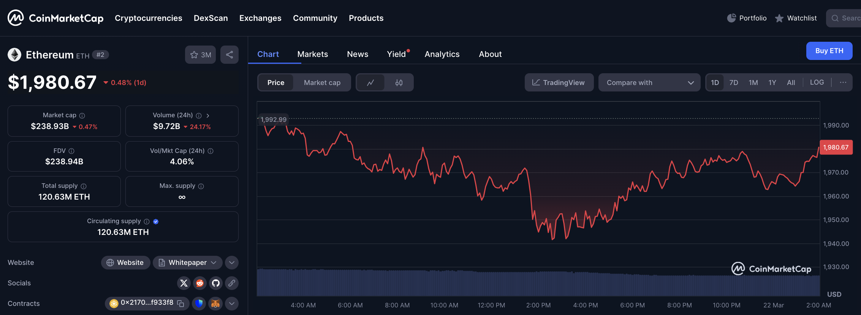Click the verified blue badge for circulating supply
The width and height of the screenshot is (861, 315).
point(156,221)
